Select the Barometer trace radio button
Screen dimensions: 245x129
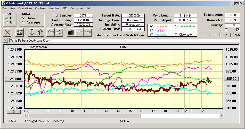[151, 26]
